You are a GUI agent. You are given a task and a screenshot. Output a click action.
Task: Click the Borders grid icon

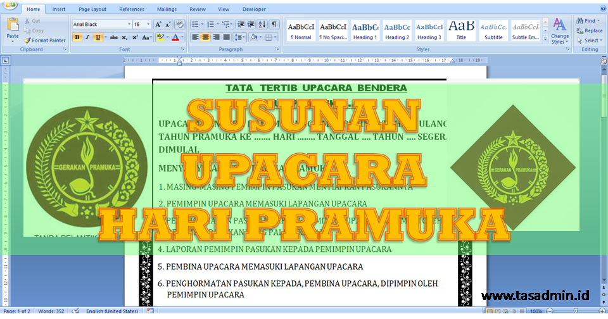pos(269,37)
